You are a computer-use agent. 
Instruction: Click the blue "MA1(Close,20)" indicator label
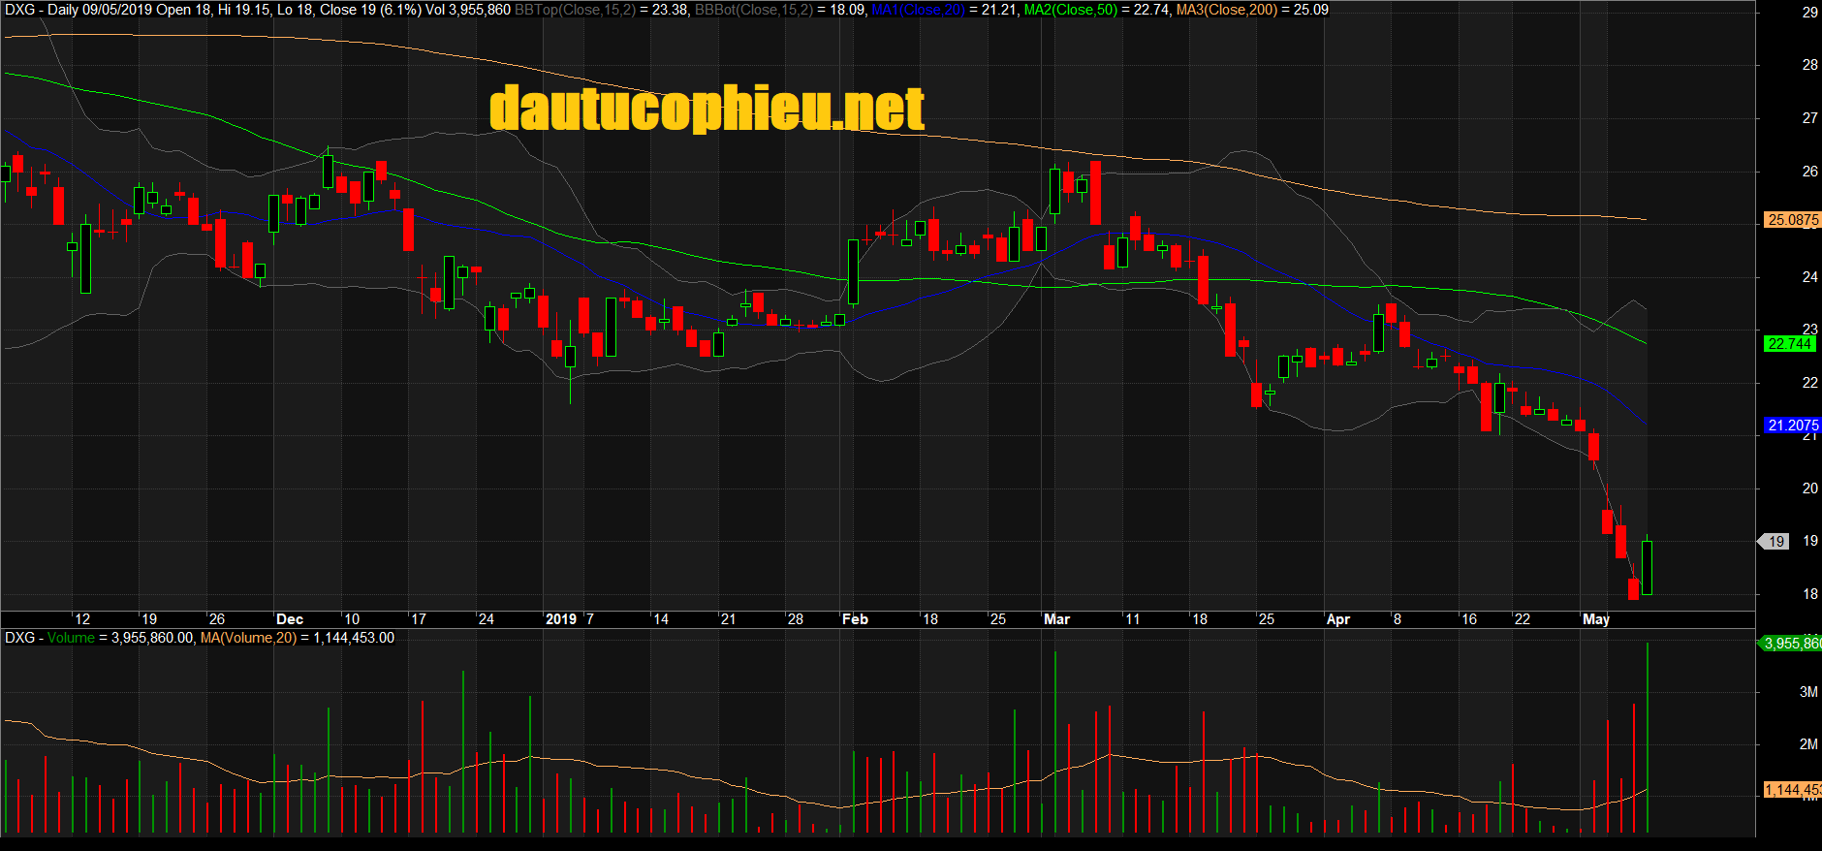(918, 10)
